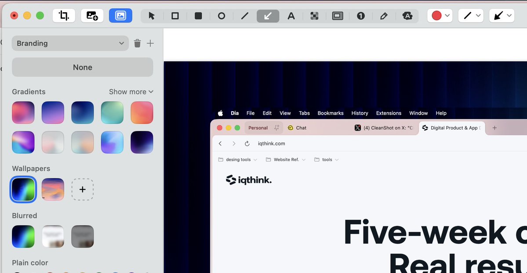Select the blurred white background thumbnail
This screenshot has height=273, width=527.
(x=53, y=237)
